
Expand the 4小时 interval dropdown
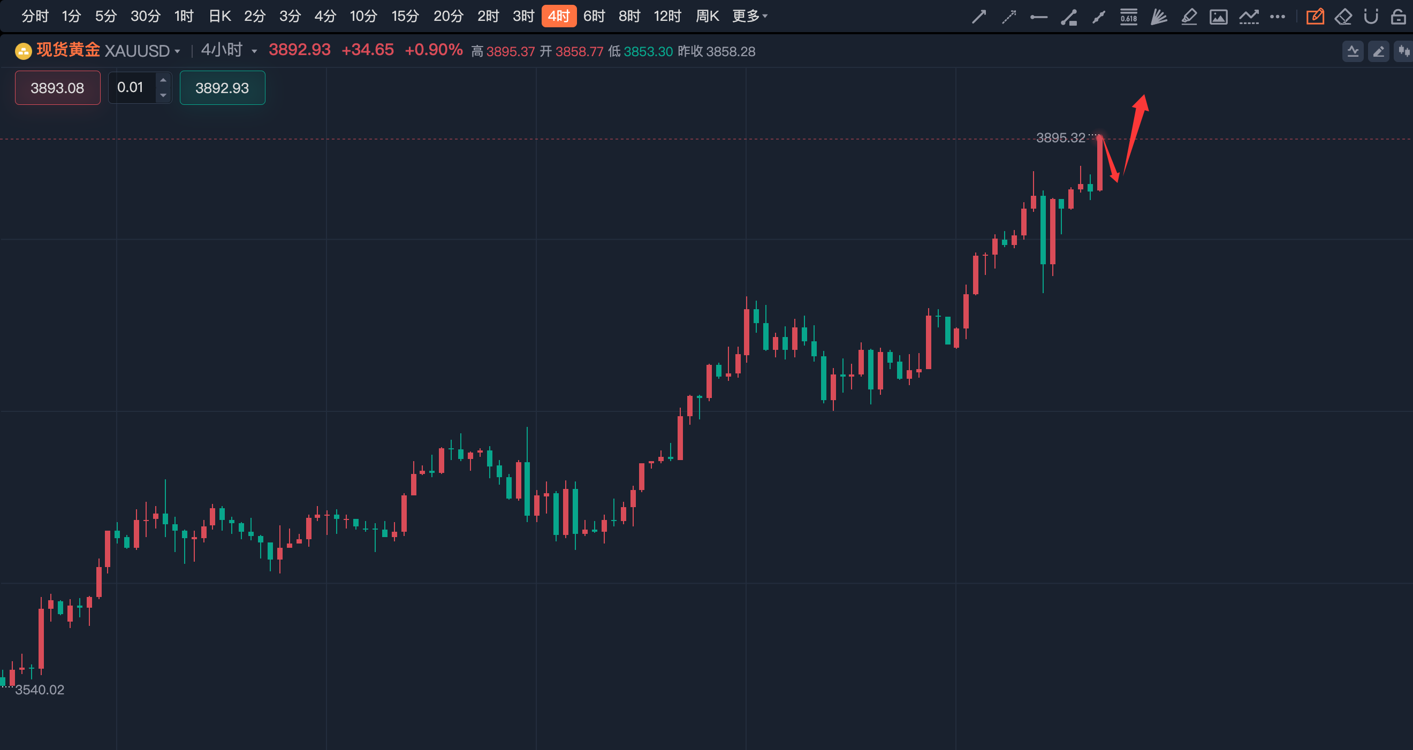pyautogui.click(x=254, y=51)
